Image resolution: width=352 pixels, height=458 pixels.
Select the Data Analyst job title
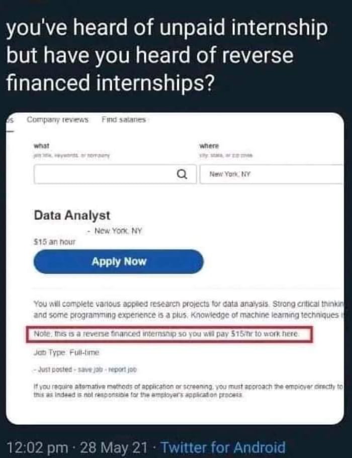pos(72,215)
